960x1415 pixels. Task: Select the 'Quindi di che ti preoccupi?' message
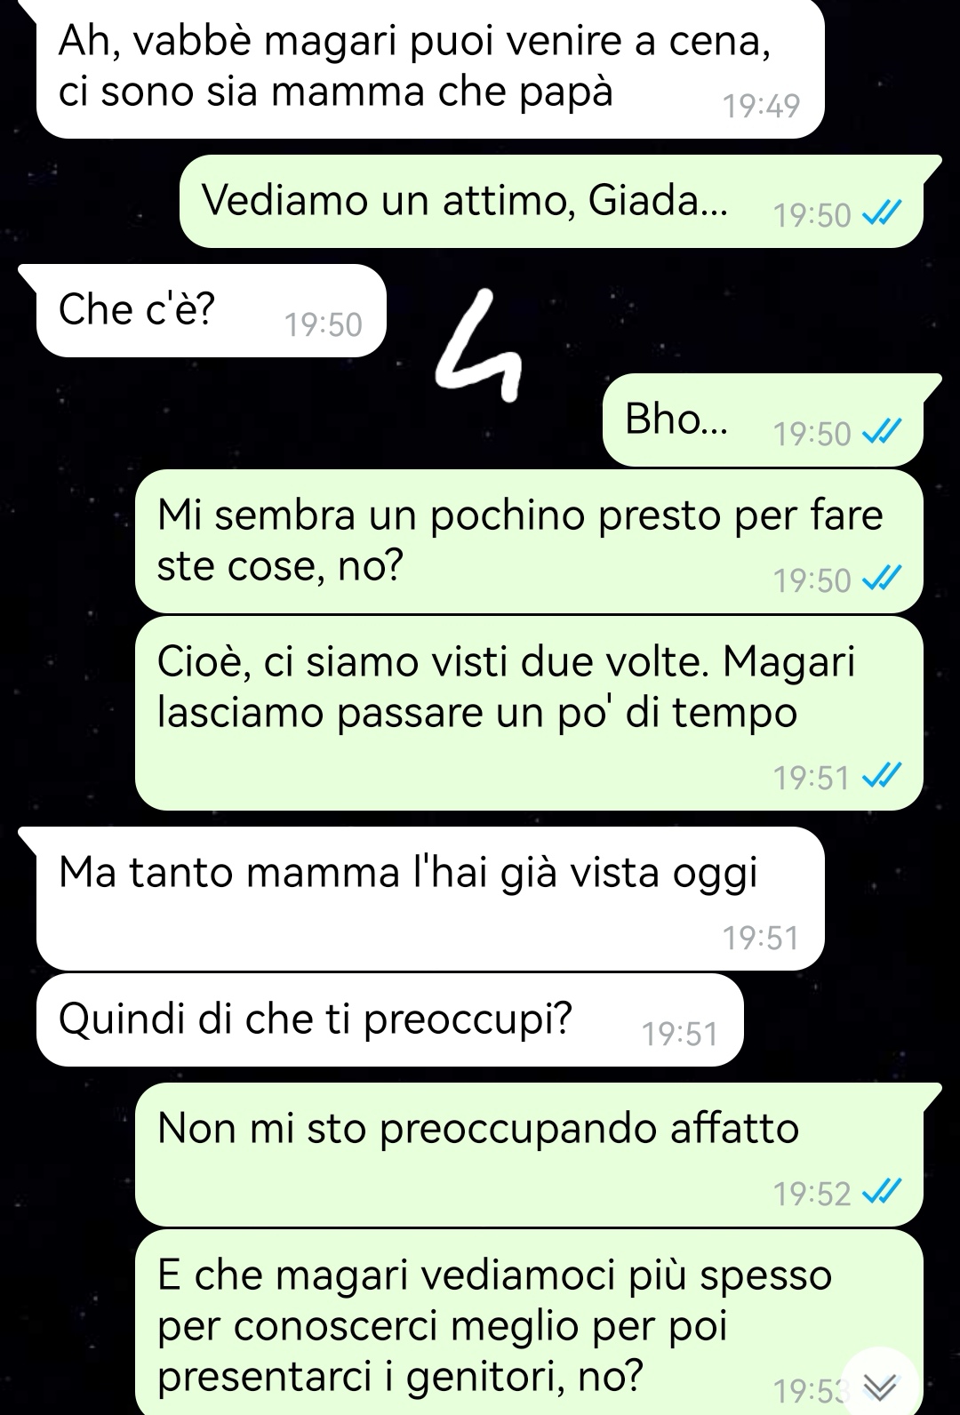[389, 1019]
